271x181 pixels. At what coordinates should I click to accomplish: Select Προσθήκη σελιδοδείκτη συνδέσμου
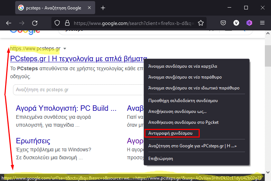pyautogui.click(x=196, y=101)
